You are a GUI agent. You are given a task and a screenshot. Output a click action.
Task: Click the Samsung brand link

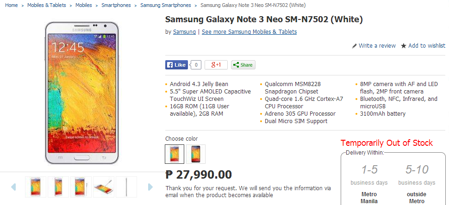pos(184,32)
